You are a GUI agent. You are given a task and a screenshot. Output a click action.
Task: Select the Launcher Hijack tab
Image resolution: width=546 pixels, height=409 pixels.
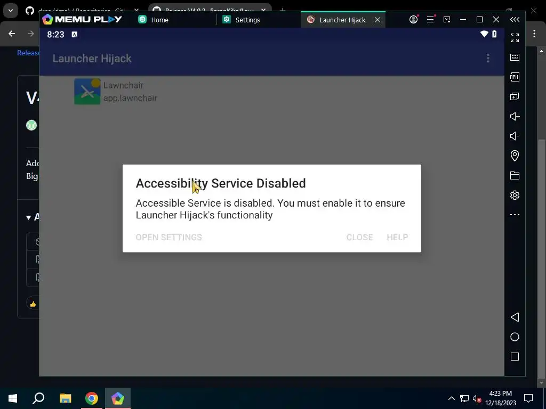click(337, 20)
